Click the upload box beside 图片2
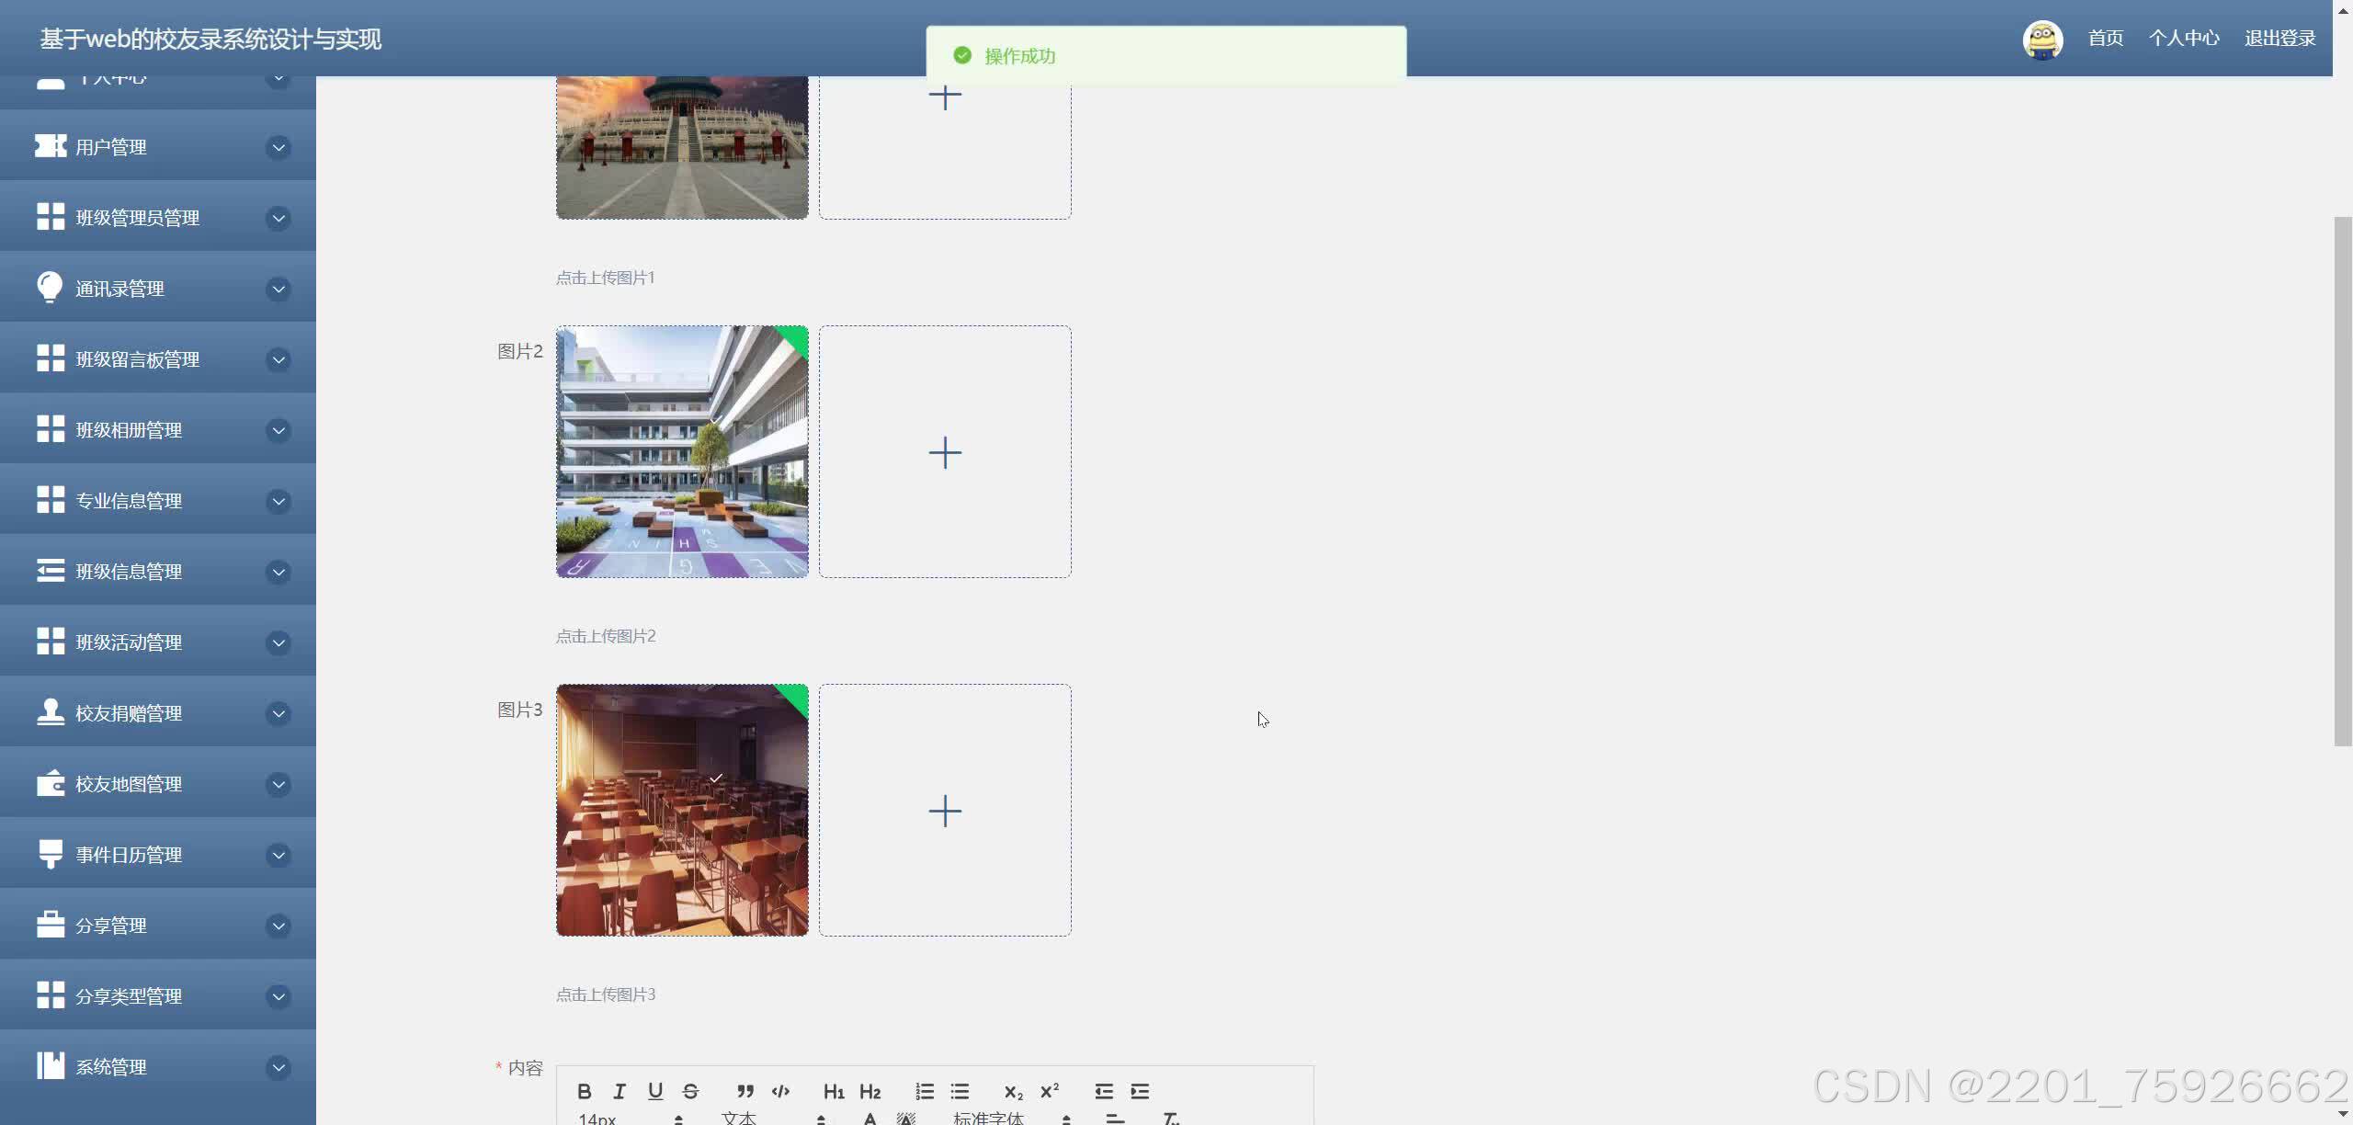2353x1125 pixels. pyautogui.click(x=945, y=452)
